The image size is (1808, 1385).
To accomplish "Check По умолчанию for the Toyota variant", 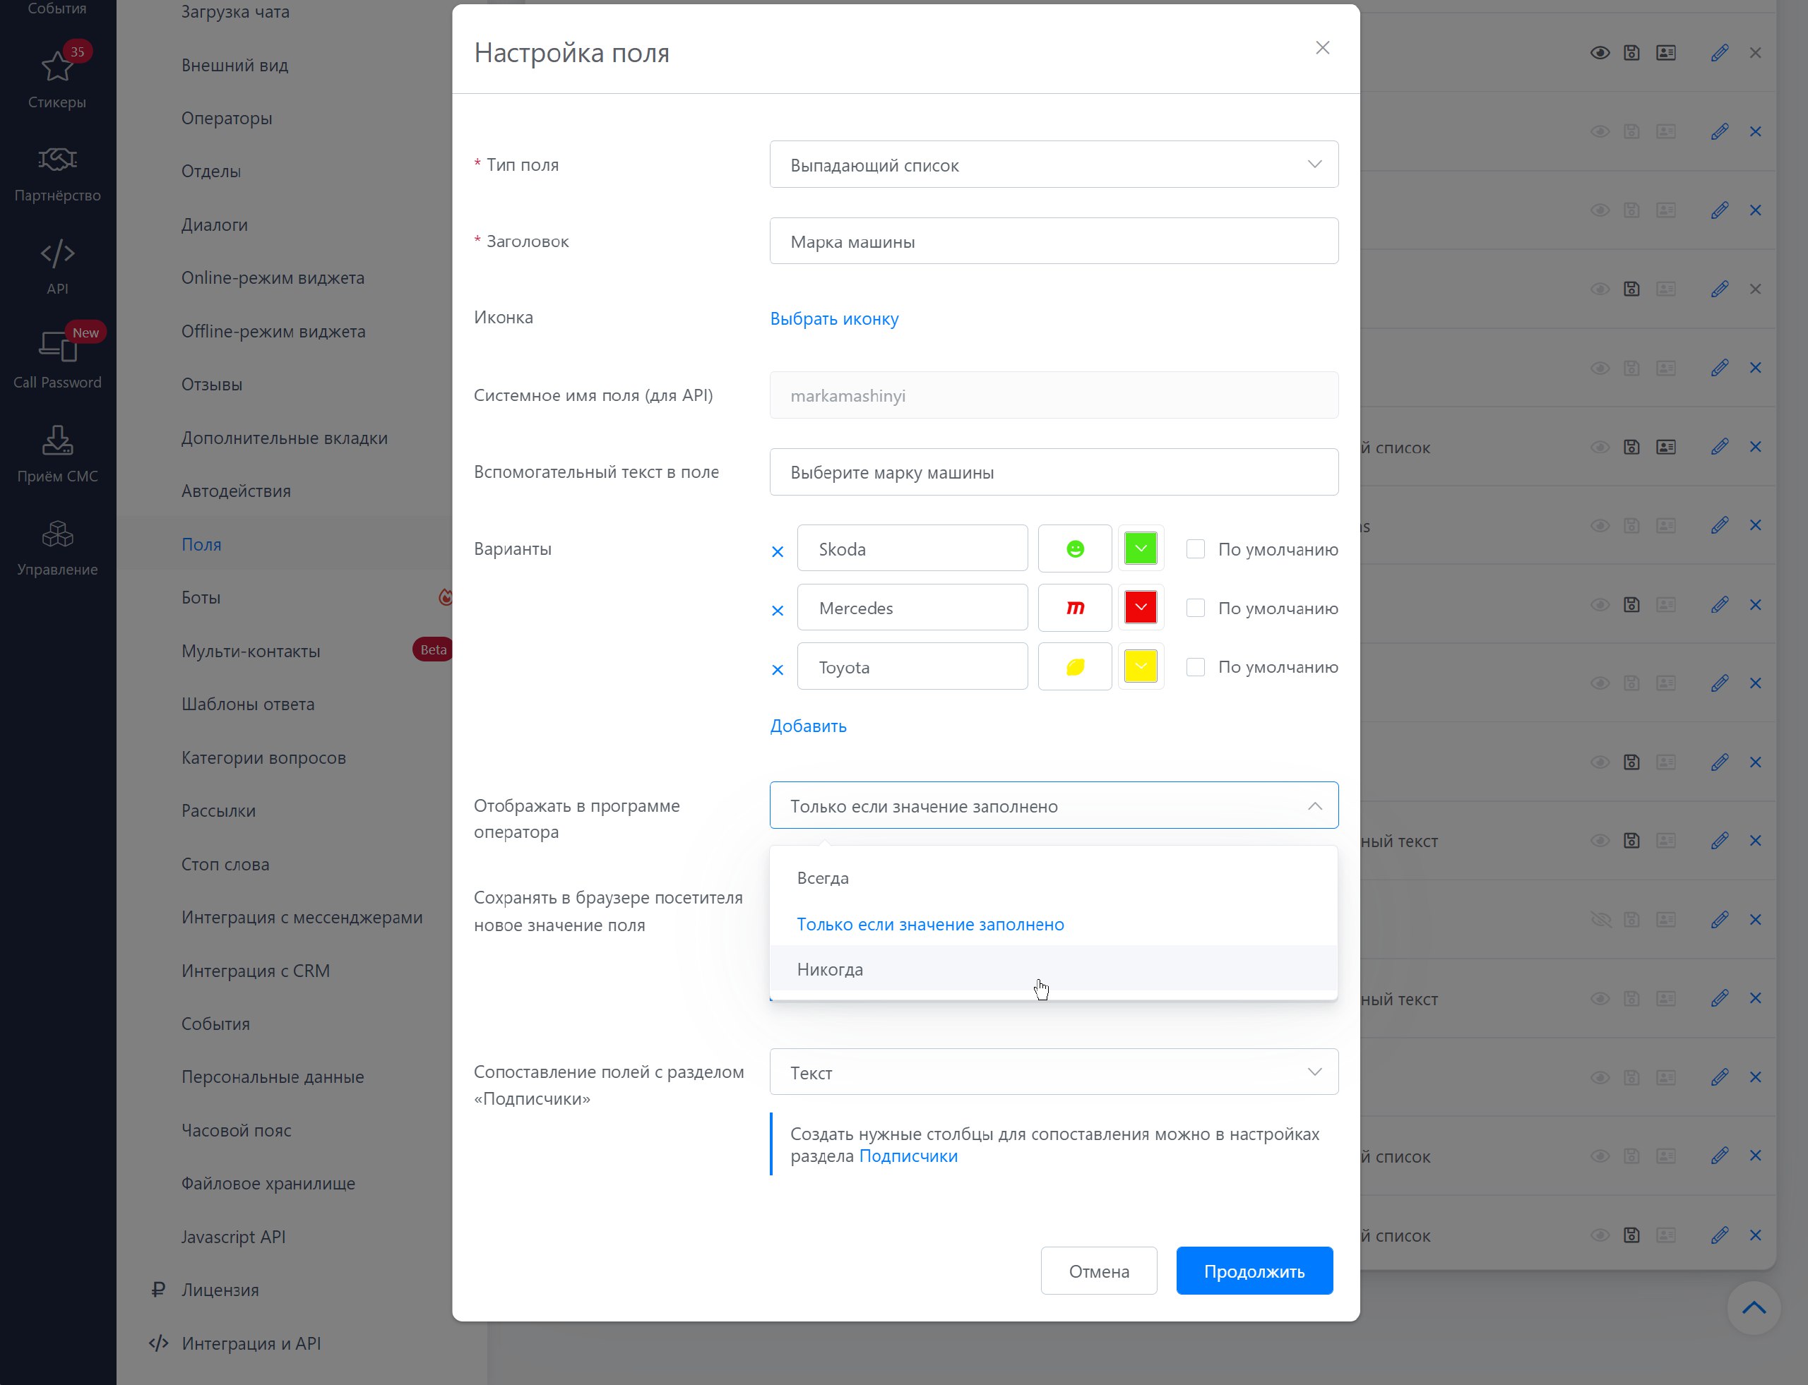I will (1194, 667).
